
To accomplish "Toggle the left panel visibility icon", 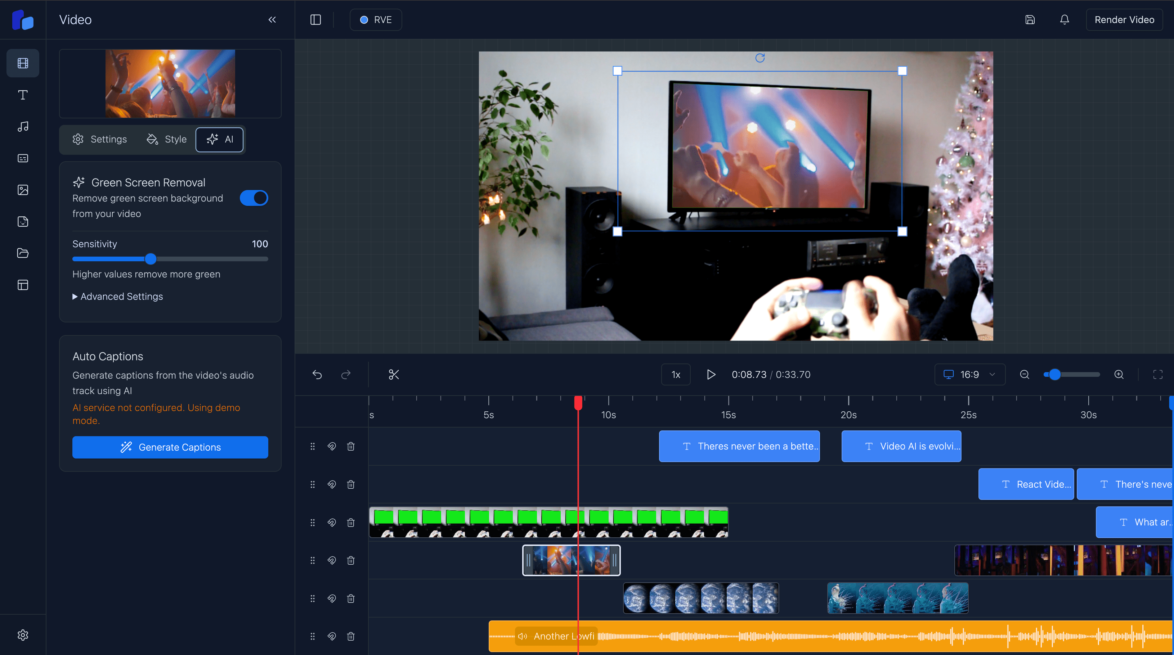I will pos(315,19).
